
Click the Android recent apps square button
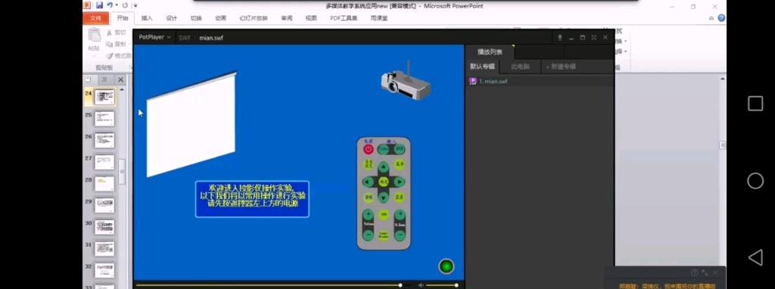pyautogui.click(x=755, y=103)
